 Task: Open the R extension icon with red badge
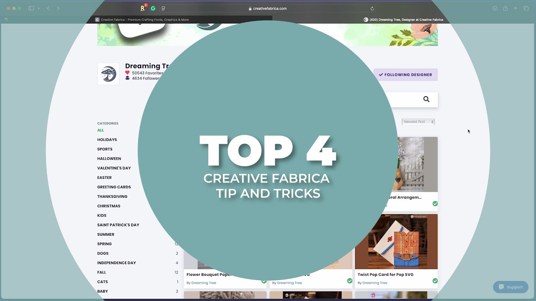pyautogui.click(x=143, y=8)
